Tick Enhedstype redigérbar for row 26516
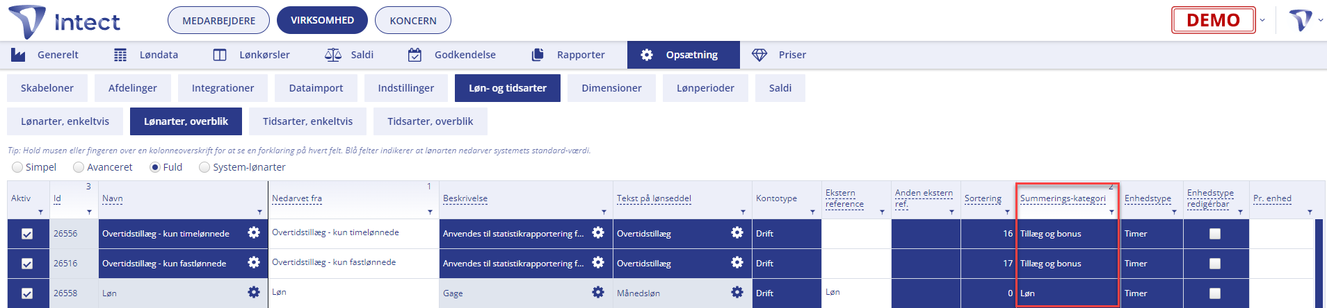The width and height of the screenshot is (1327, 308). click(1215, 264)
